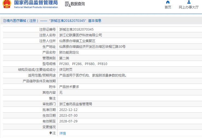Click the 产品名称 row label
Viewport: 202px width, 138px height.
pyautogui.click(x=49, y=52)
